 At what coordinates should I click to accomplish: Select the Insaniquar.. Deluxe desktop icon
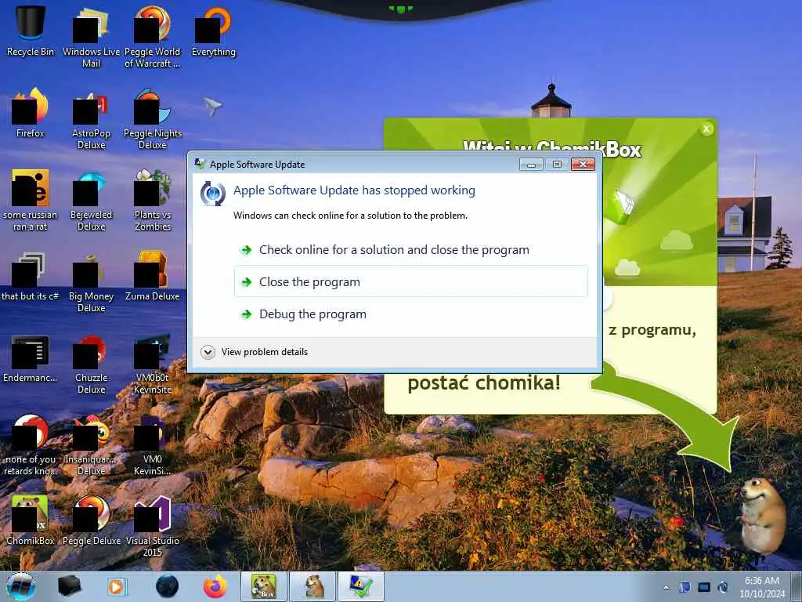pyautogui.click(x=91, y=445)
